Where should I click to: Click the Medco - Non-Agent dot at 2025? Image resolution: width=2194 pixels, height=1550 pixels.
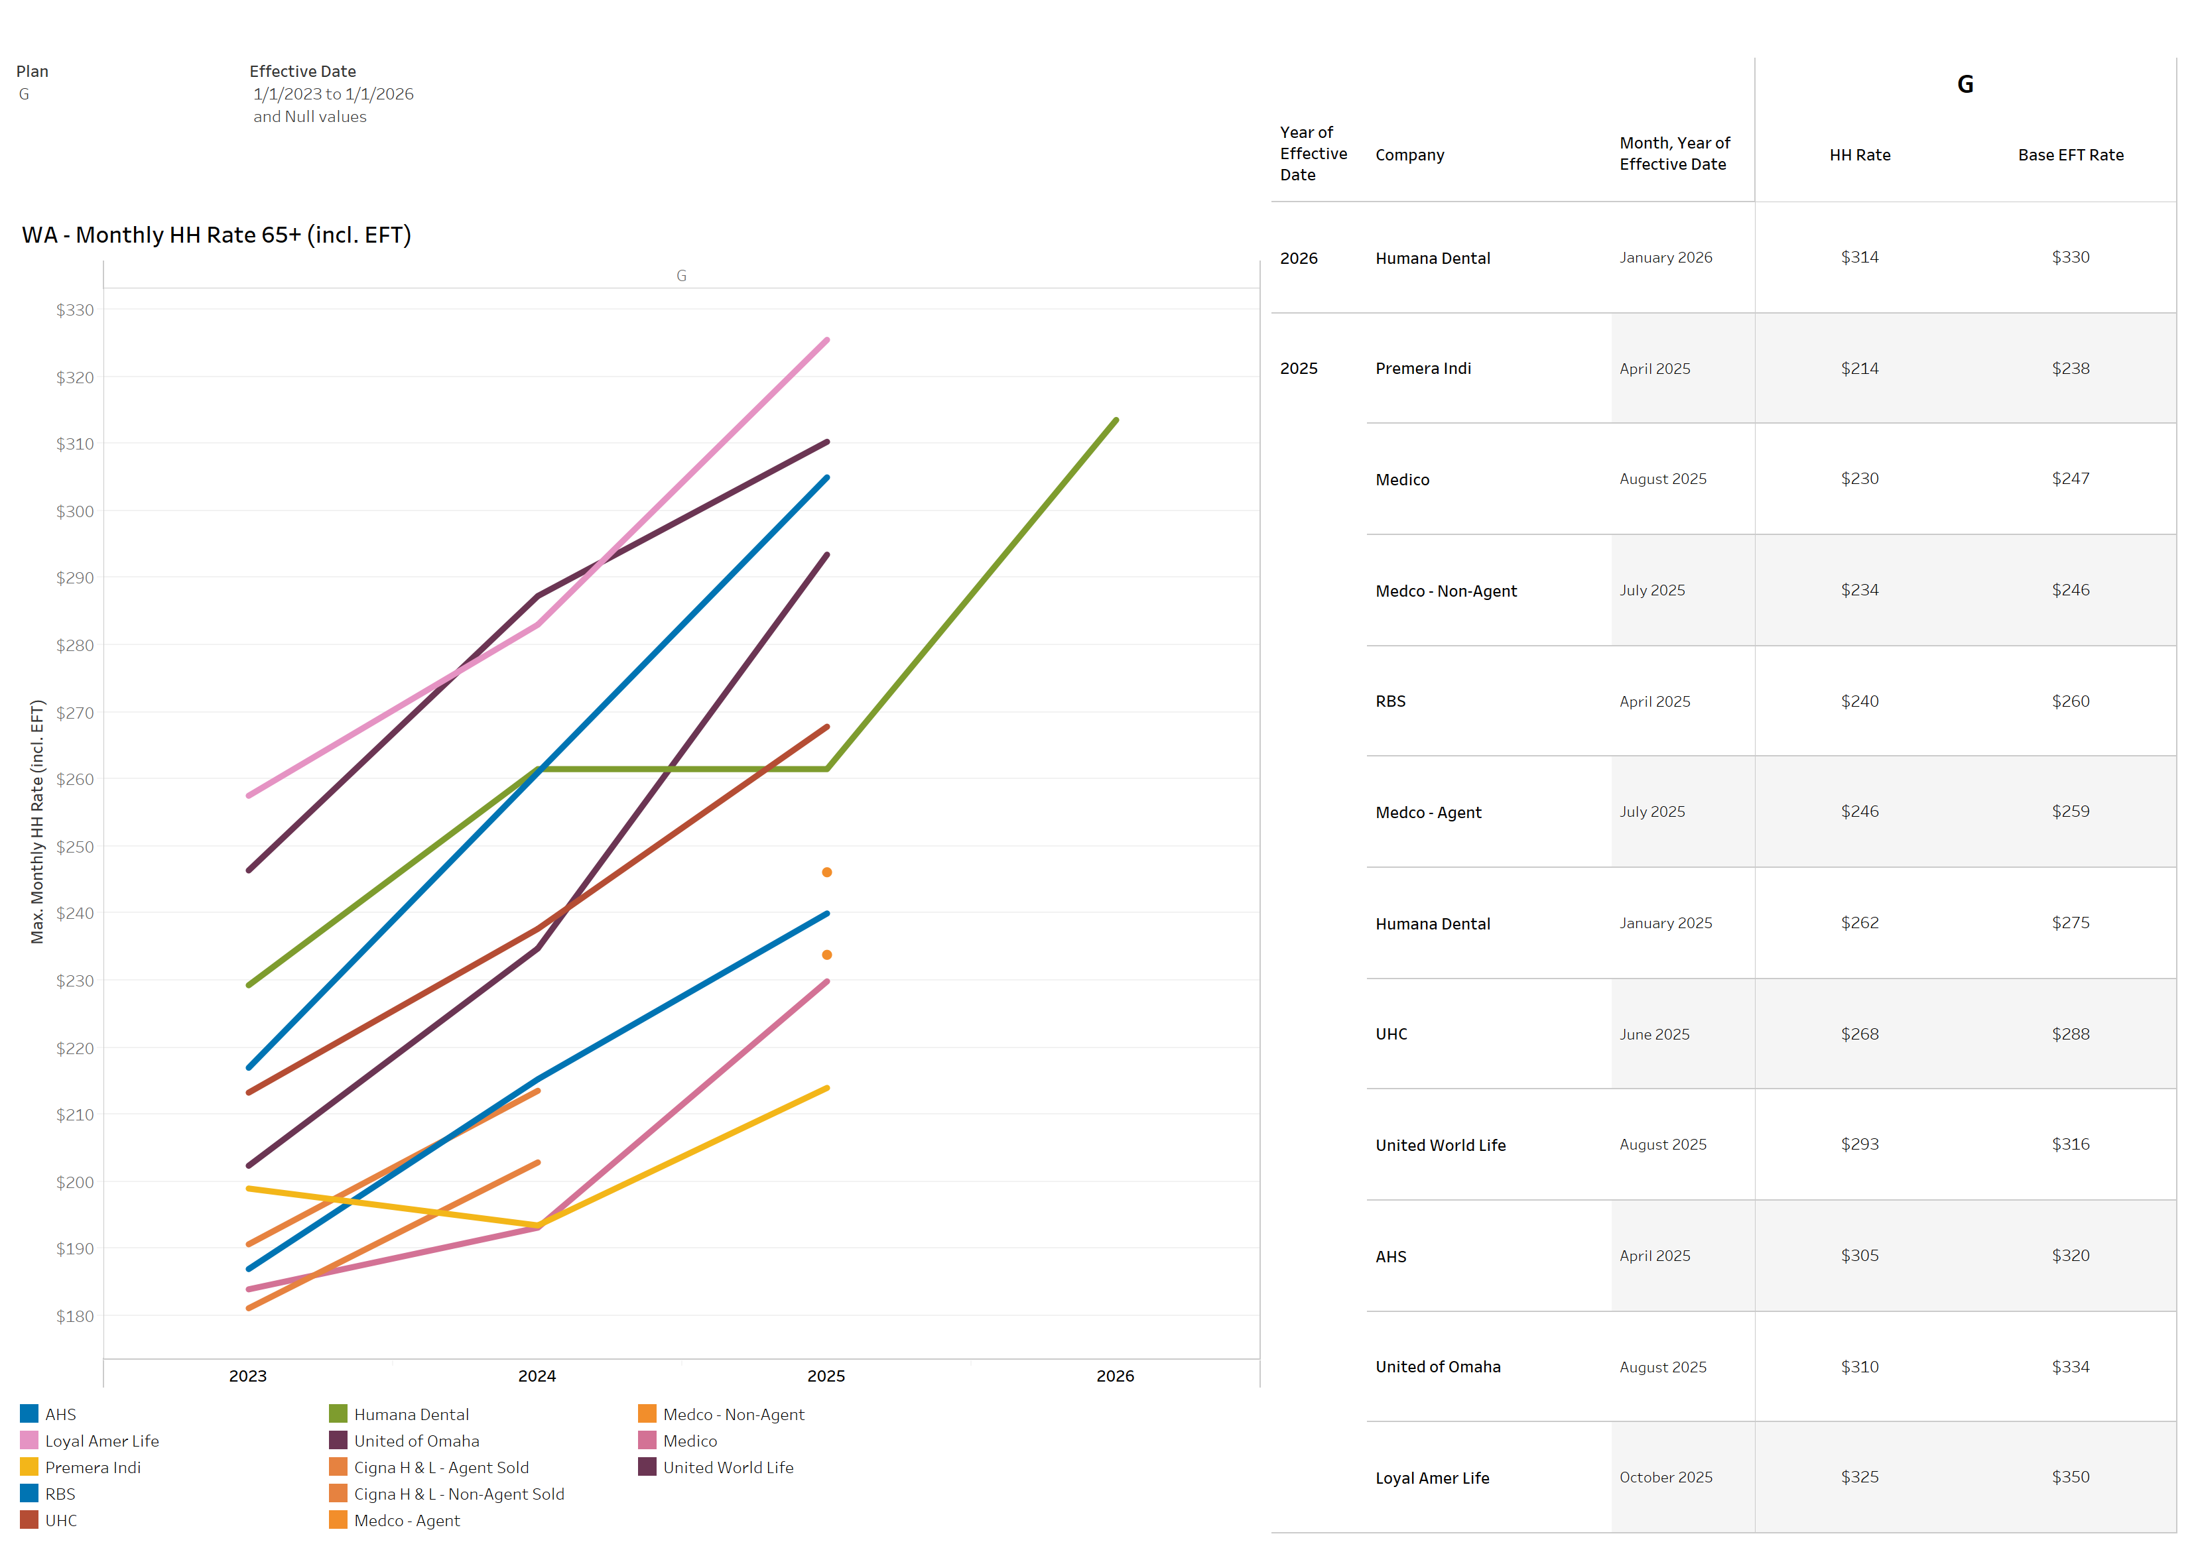coord(826,955)
